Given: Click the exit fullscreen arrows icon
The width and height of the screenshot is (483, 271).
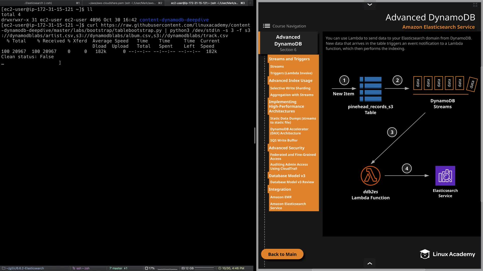Looking at the screenshot, I should coord(475,5).
